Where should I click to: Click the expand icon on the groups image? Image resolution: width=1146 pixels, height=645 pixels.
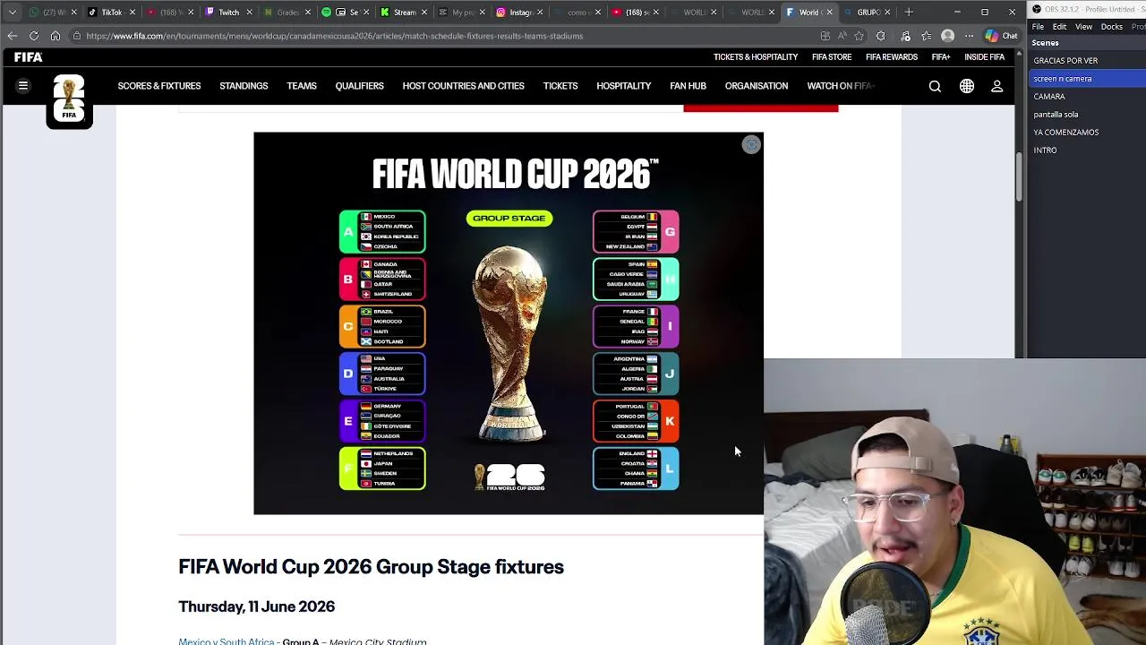pos(751,145)
